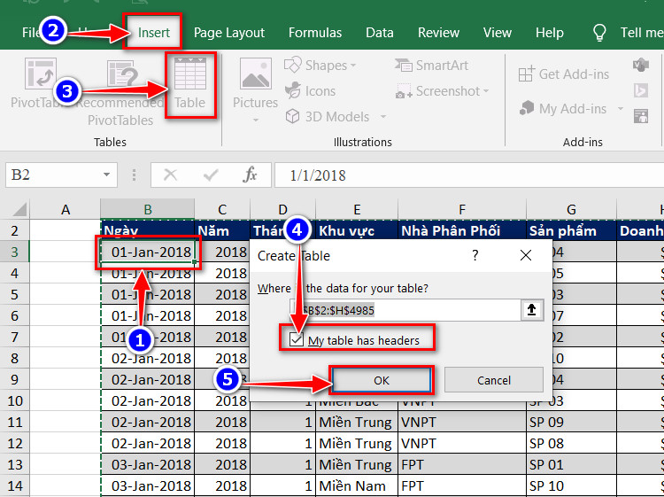Click the Bing Maps add-in icon
The image size is (664, 497).
(641, 90)
